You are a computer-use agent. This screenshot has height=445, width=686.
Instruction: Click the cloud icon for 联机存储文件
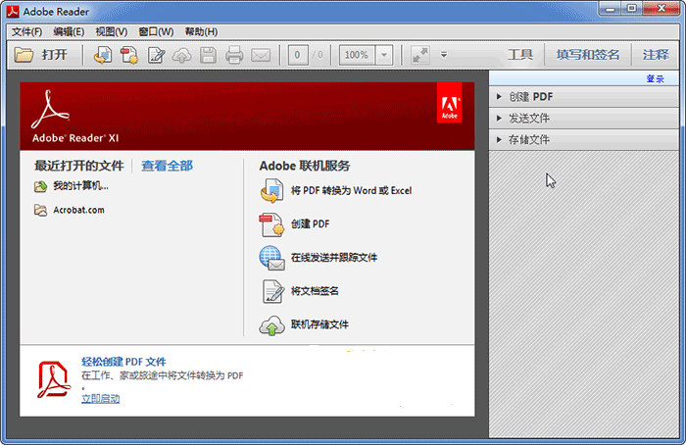click(271, 325)
